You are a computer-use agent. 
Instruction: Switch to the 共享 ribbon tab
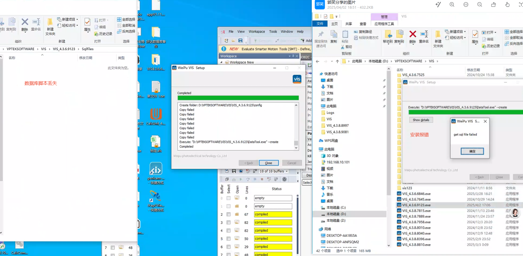click(349, 24)
